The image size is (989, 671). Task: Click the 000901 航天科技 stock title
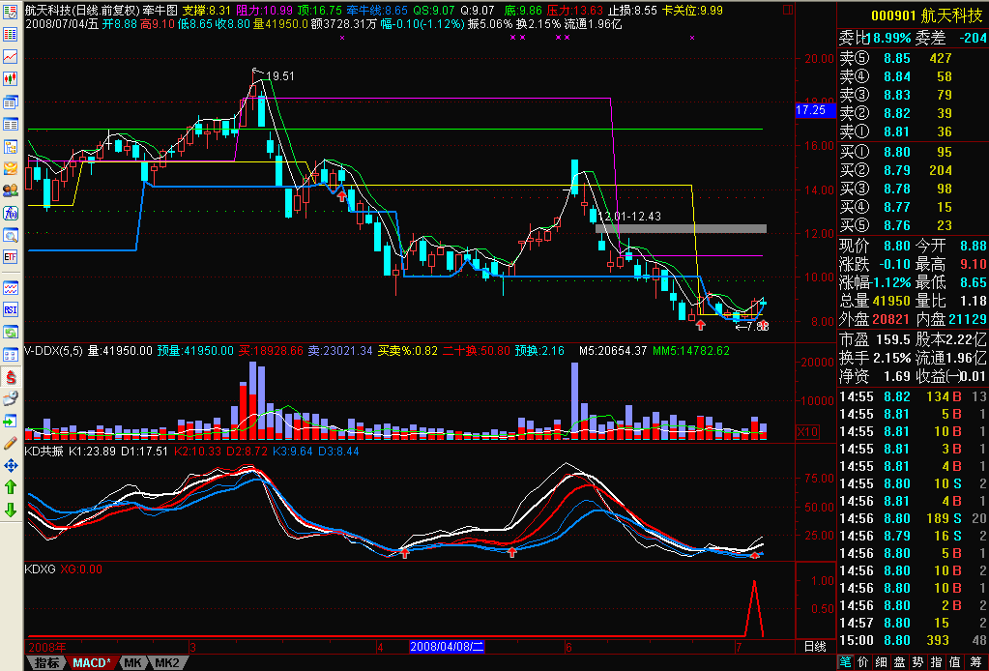[926, 15]
